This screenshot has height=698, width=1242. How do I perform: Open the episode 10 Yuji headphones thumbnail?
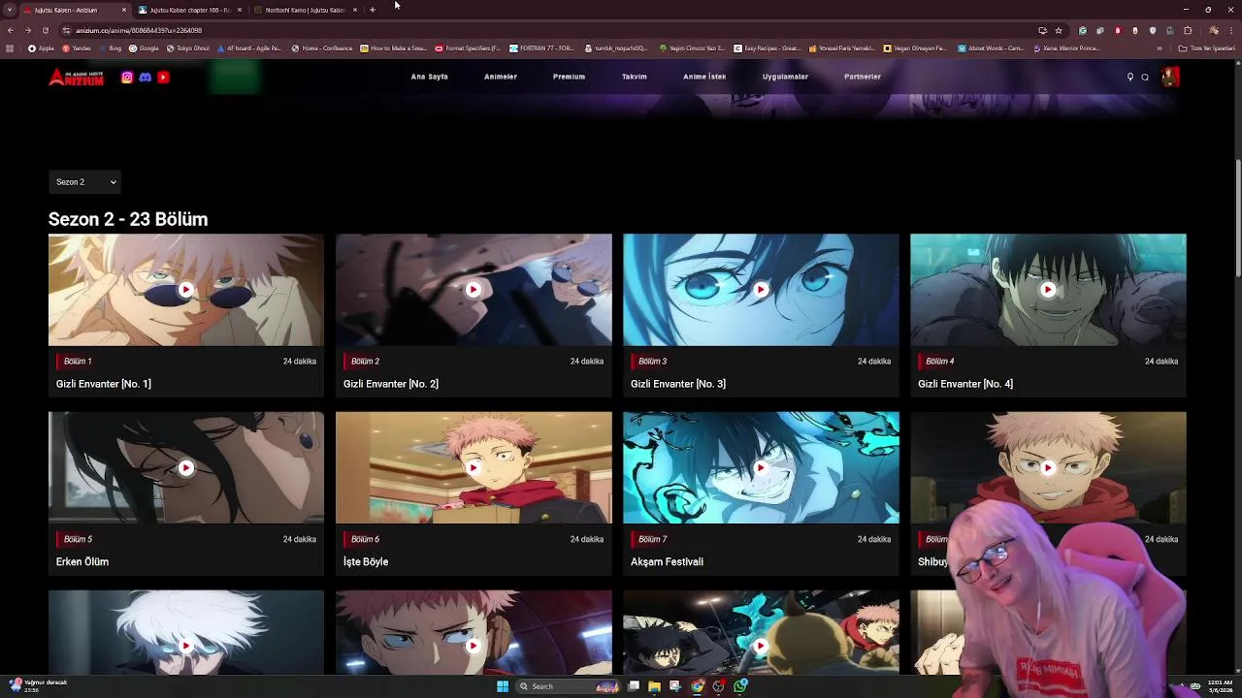pos(474,632)
